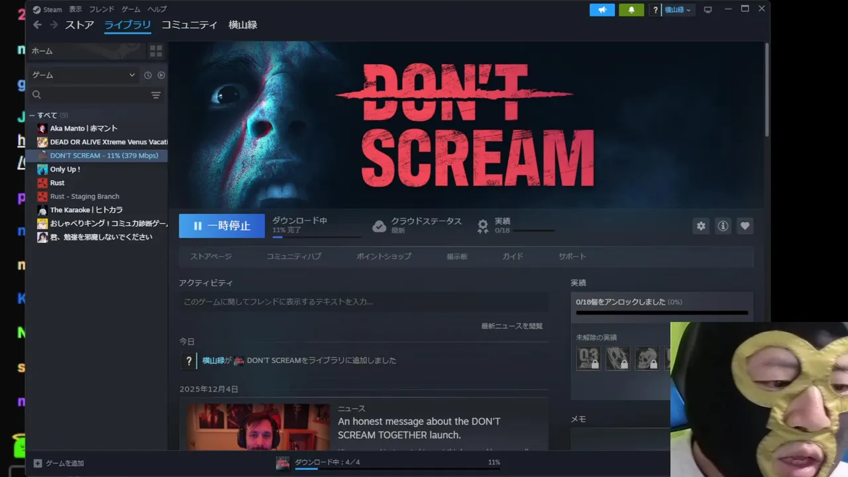Click the activity text input field
The height and width of the screenshot is (477, 848).
[x=363, y=301]
